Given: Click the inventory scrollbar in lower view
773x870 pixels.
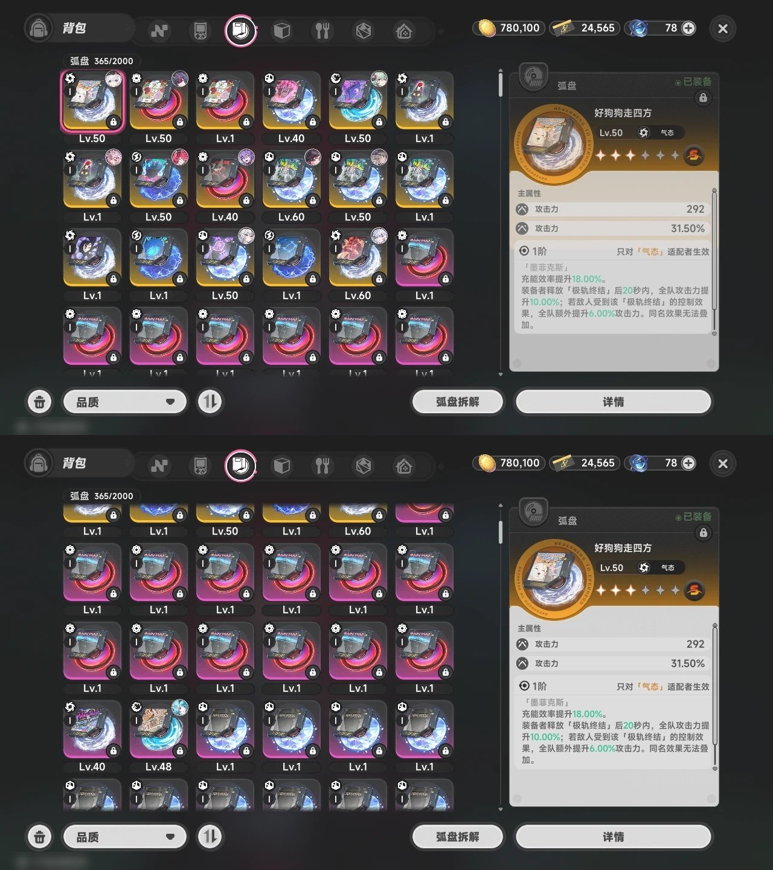Looking at the screenshot, I should pos(501,532).
